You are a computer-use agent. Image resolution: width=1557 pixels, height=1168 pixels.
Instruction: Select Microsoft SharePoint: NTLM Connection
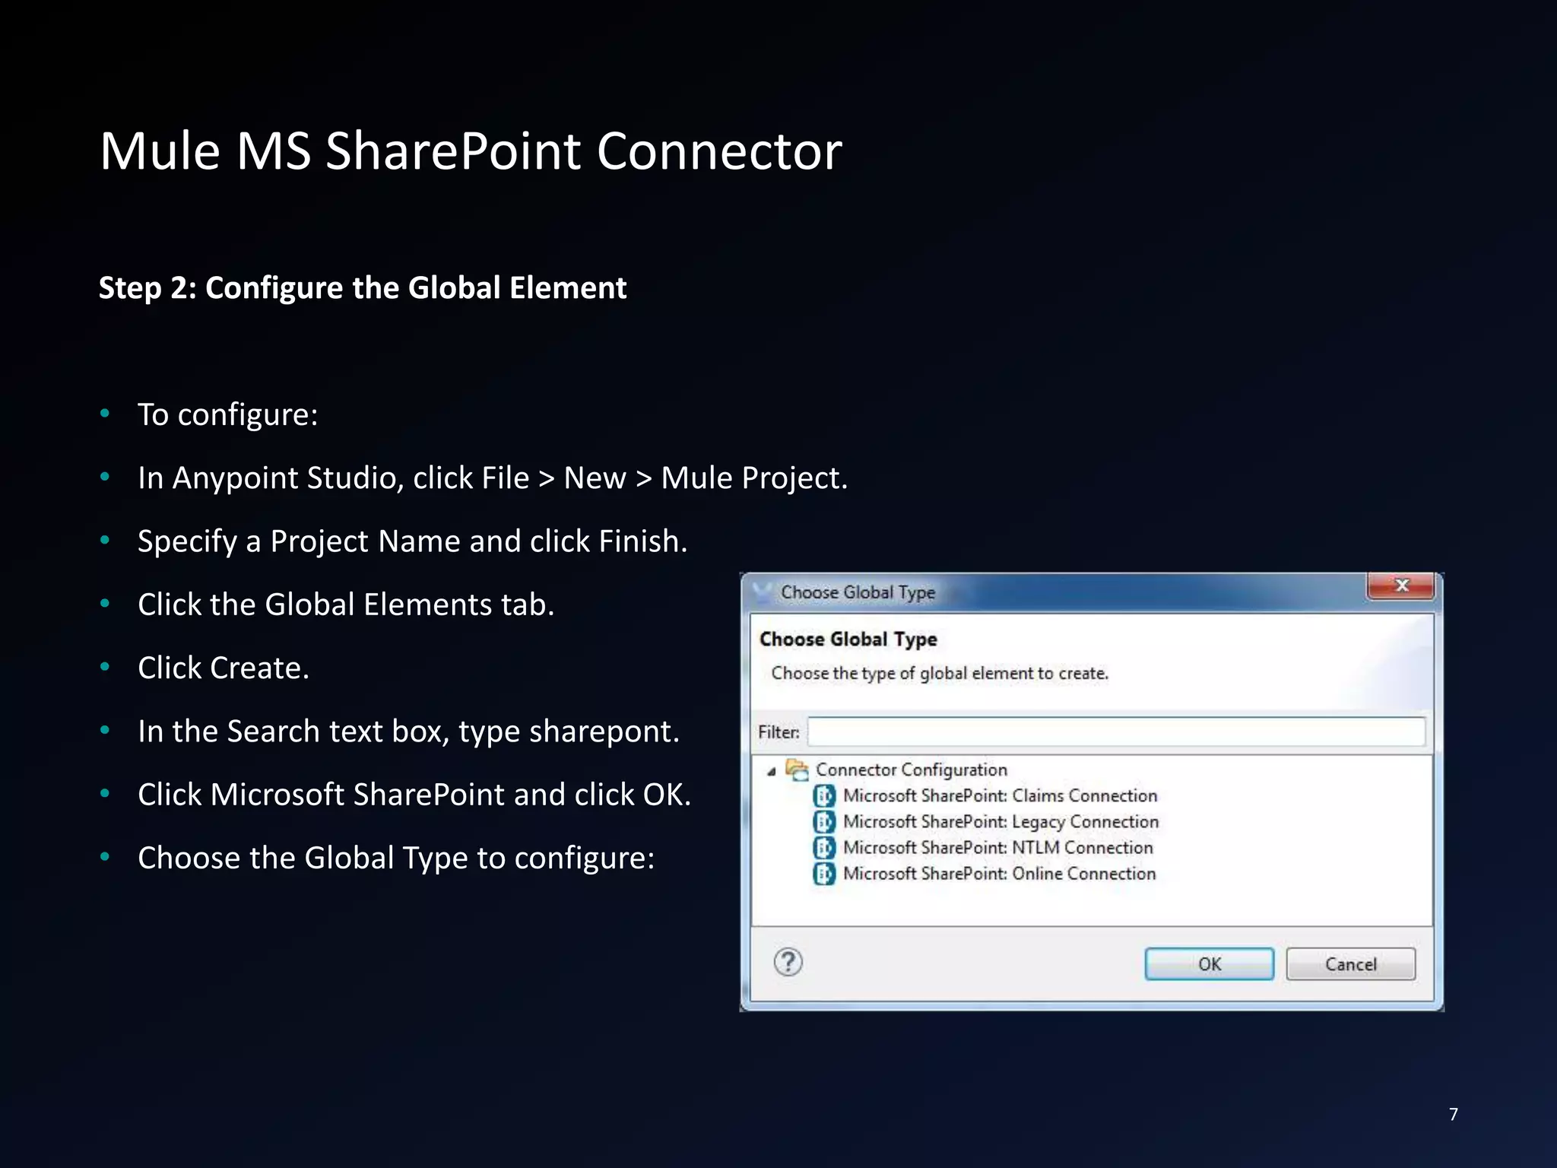pyautogui.click(x=997, y=847)
